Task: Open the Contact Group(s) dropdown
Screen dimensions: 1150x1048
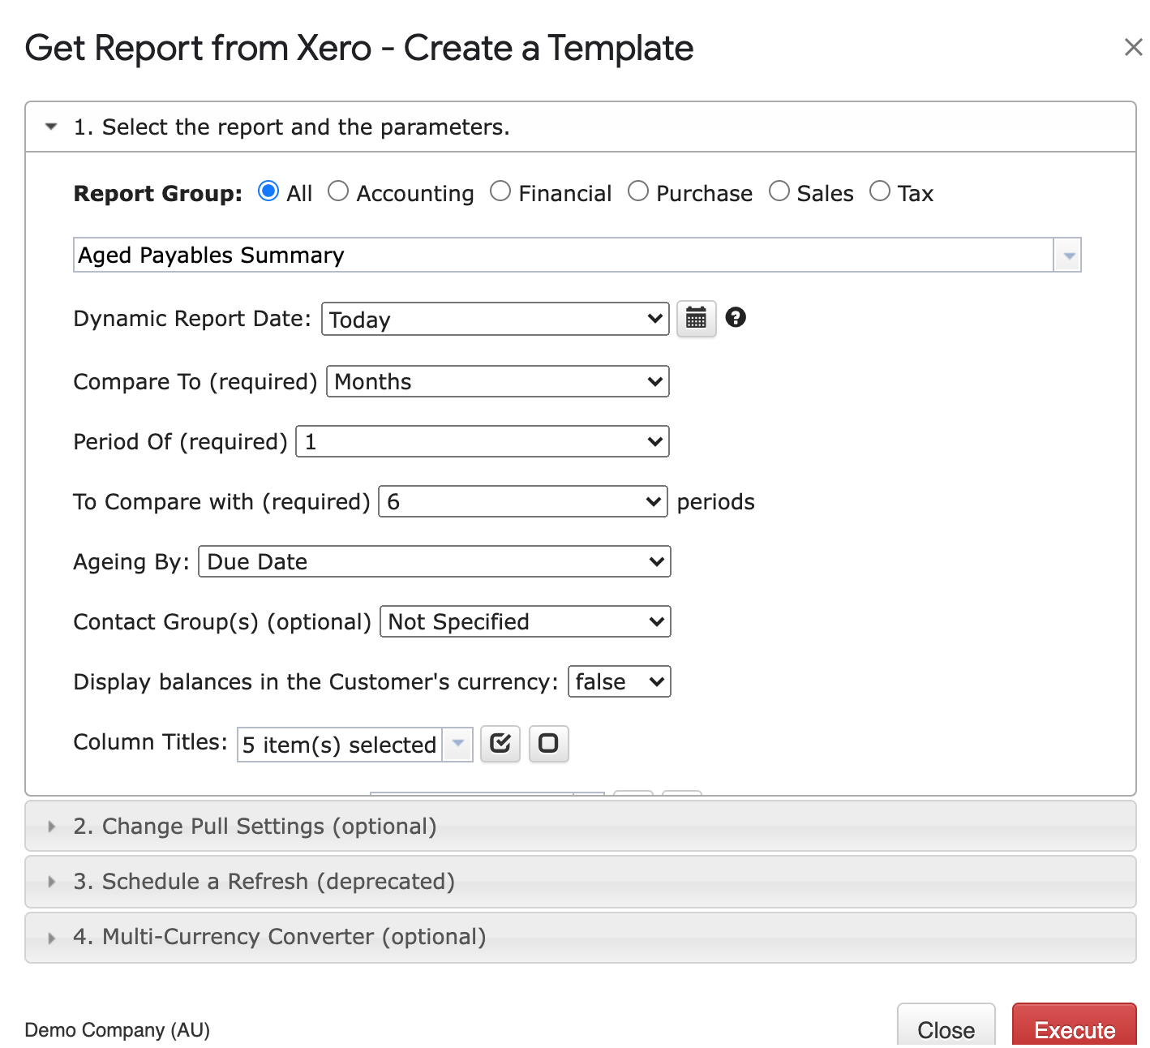Action: tap(526, 621)
